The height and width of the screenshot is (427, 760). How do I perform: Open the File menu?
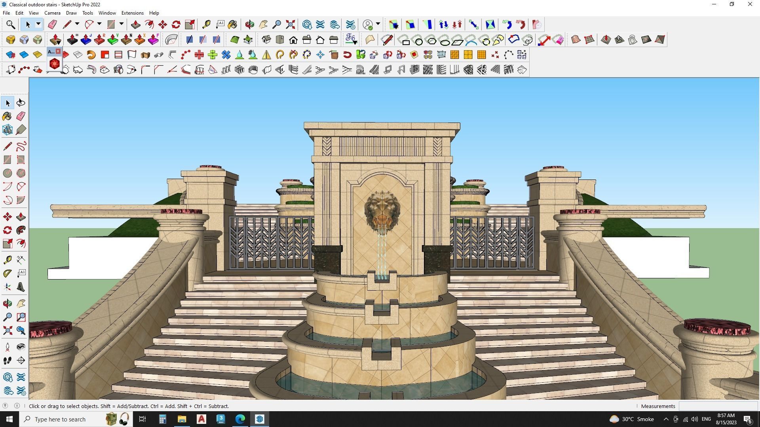[x=6, y=13]
